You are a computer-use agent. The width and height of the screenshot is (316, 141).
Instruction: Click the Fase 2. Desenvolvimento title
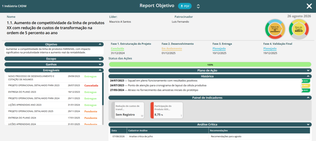[x=177, y=44]
